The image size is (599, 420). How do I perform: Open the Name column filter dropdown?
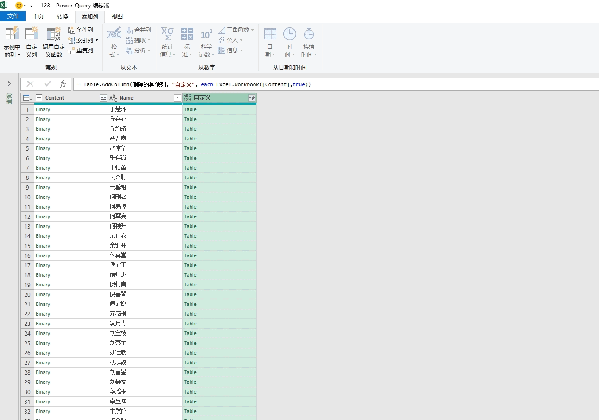[x=177, y=98]
